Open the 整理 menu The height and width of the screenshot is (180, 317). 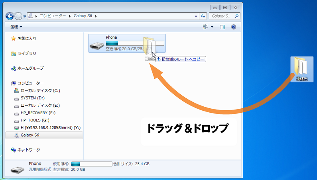[x=16, y=27]
